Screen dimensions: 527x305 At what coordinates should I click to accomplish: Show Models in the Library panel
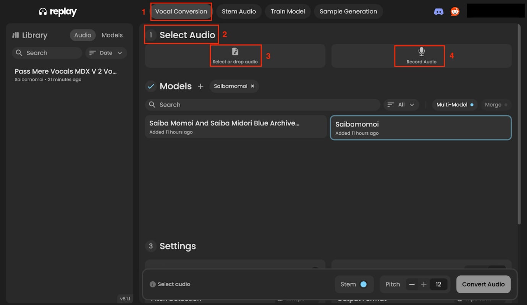pos(112,35)
